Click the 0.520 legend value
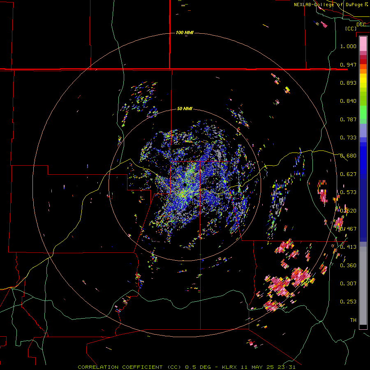The image size is (370, 370). 348,210
